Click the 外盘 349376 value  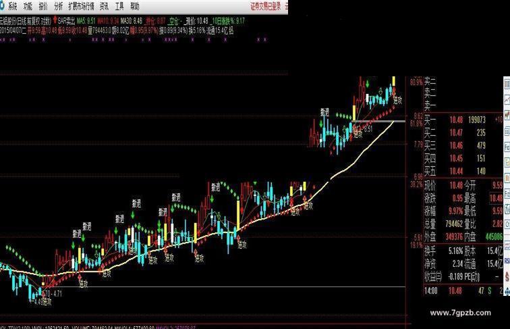[453, 237]
